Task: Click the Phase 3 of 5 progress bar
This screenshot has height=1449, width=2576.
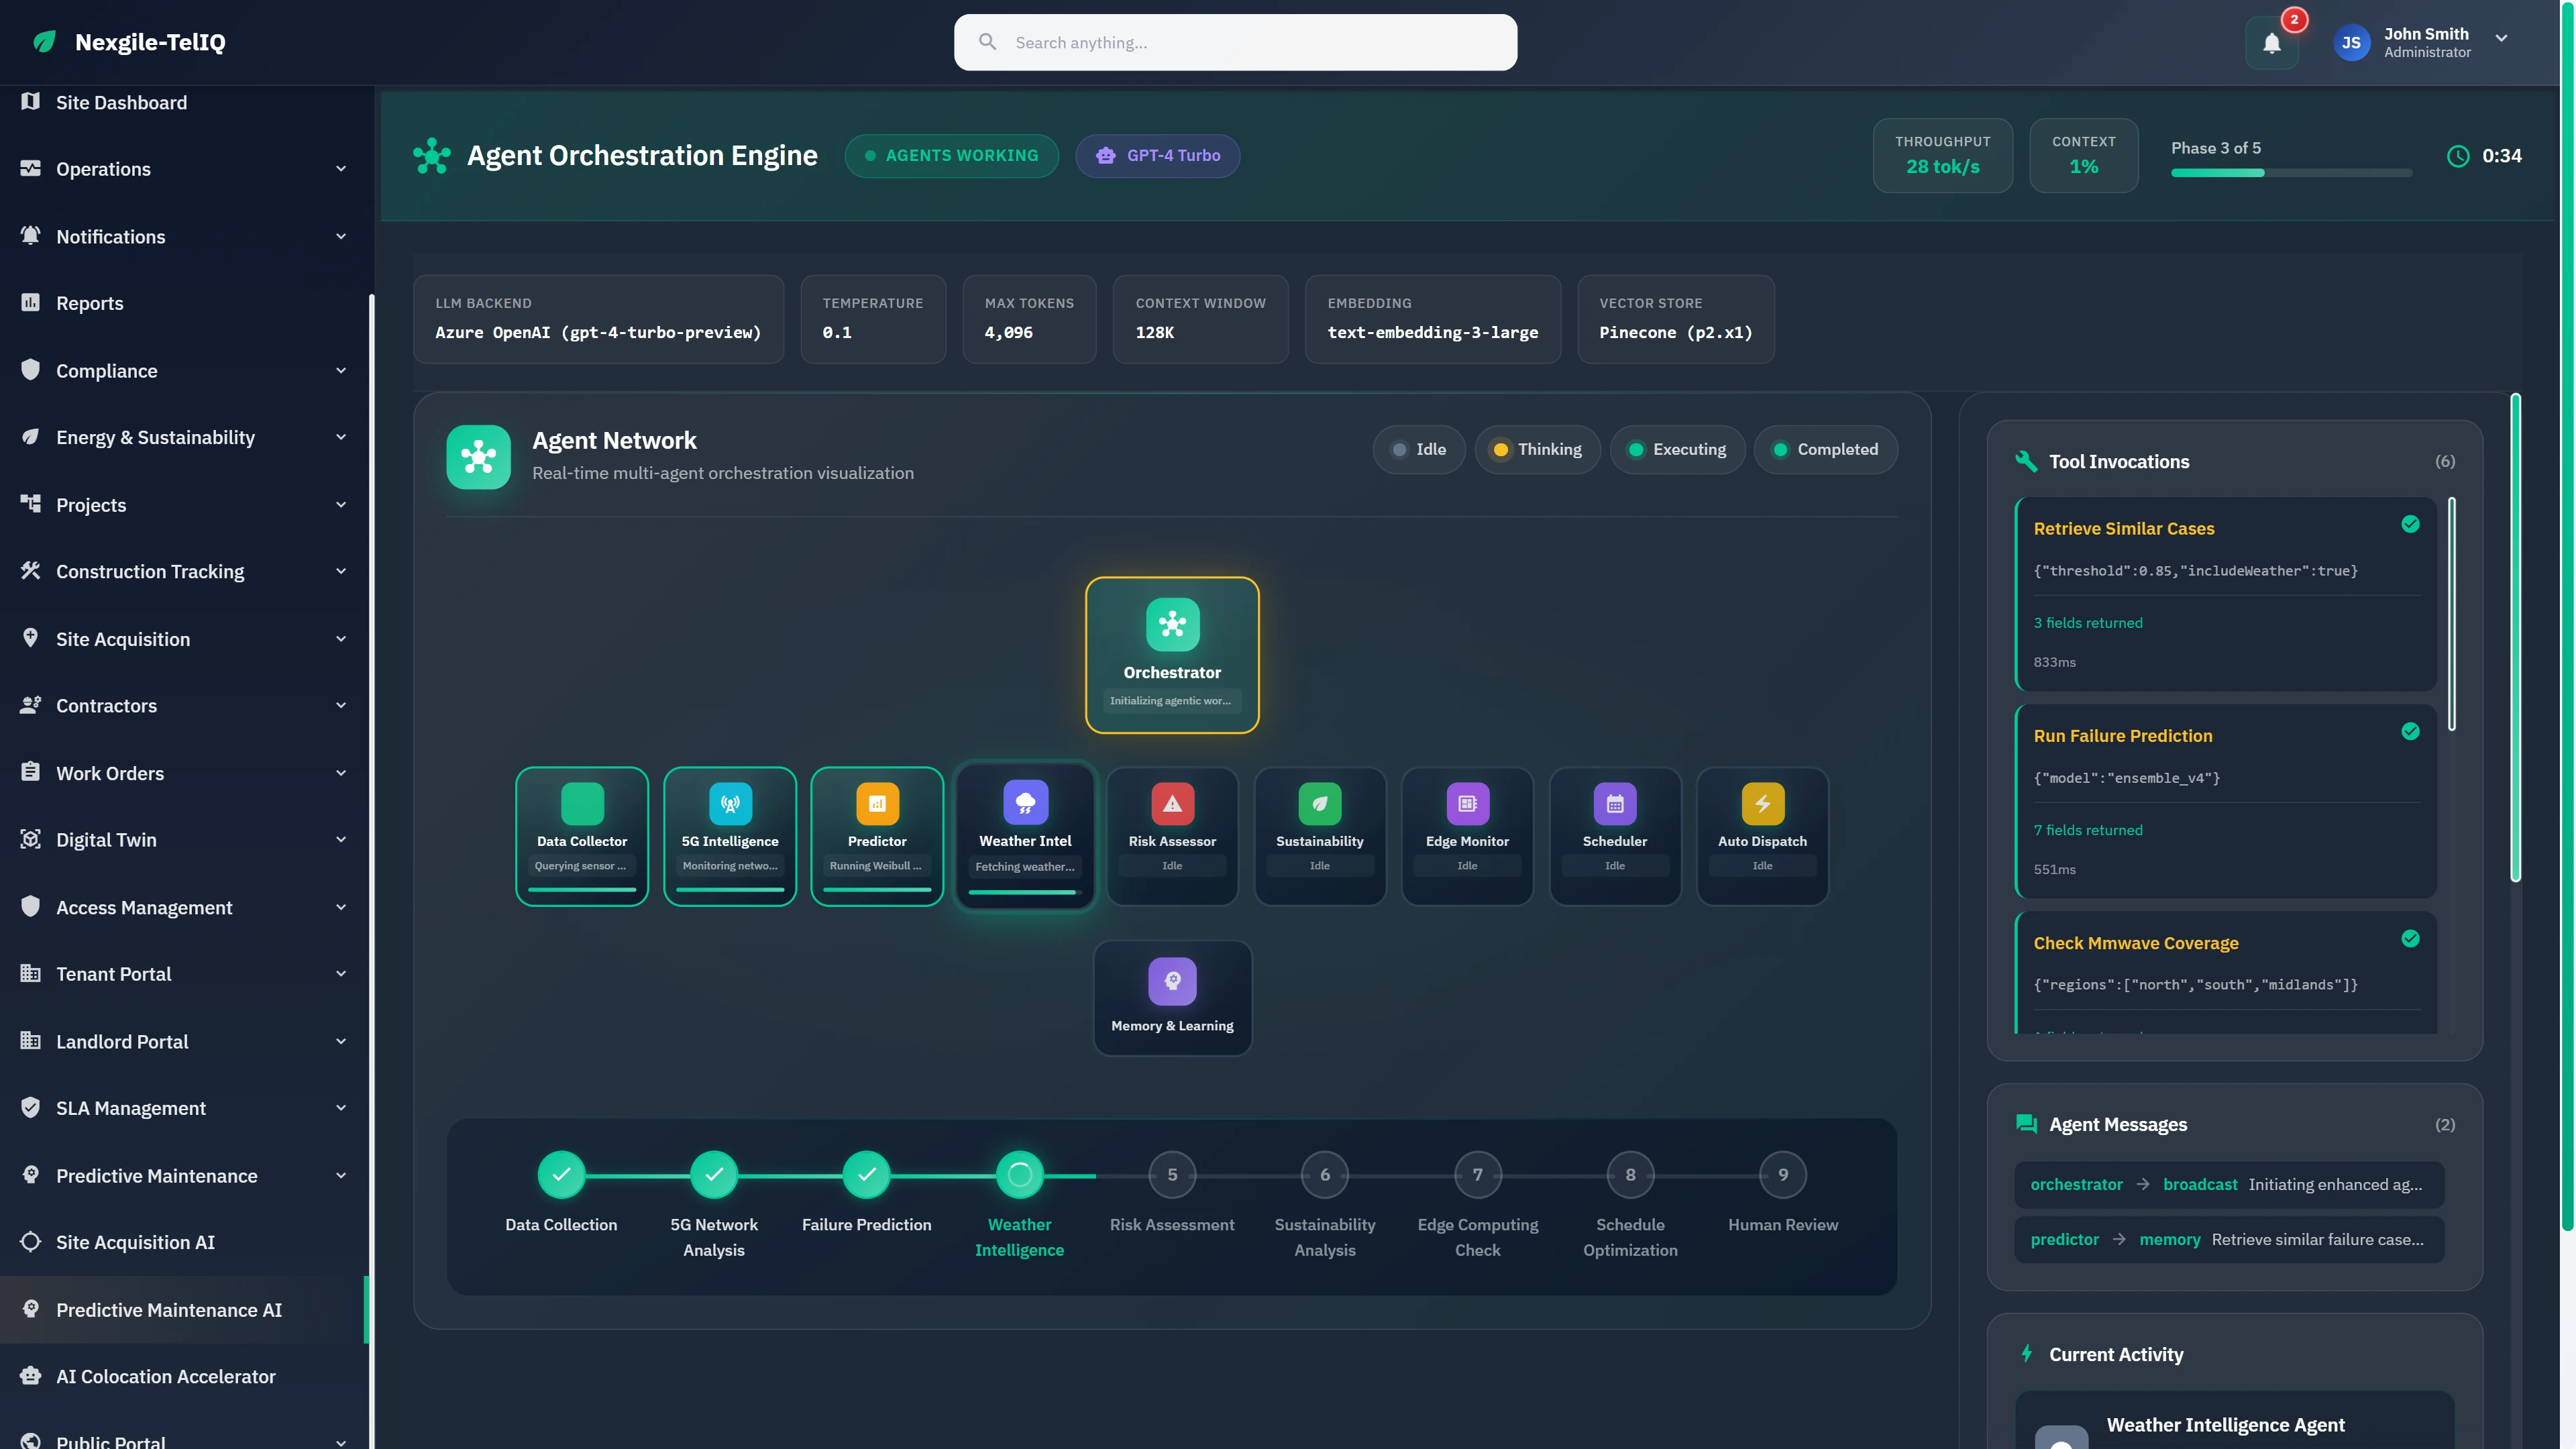Action: coord(2290,172)
